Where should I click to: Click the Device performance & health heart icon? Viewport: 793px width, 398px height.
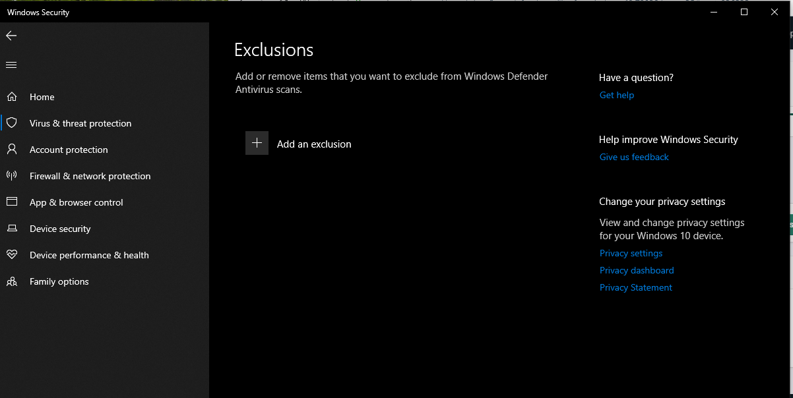pyautogui.click(x=11, y=255)
